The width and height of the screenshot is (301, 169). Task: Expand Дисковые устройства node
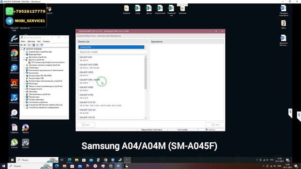(24, 57)
